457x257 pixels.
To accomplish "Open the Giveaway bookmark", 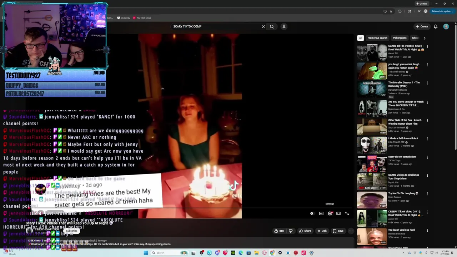I will click(x=124, y=18).
